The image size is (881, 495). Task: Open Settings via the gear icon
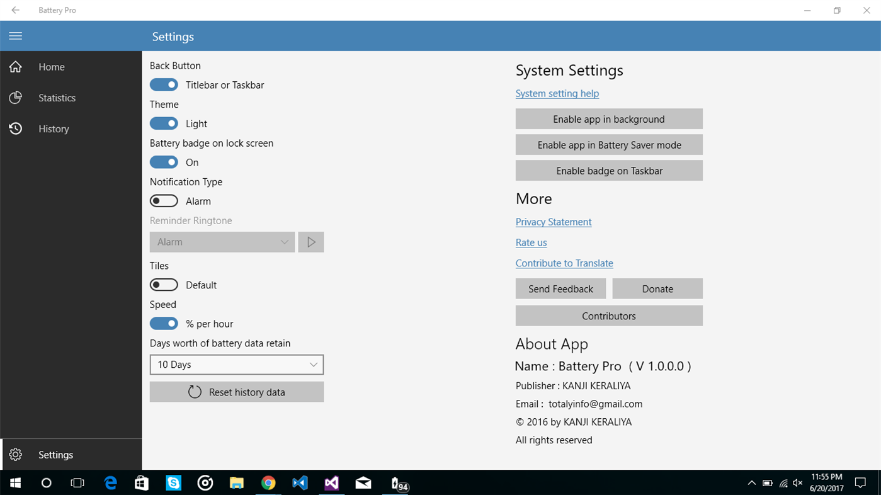pyautogui.click(x=15, y=454)
